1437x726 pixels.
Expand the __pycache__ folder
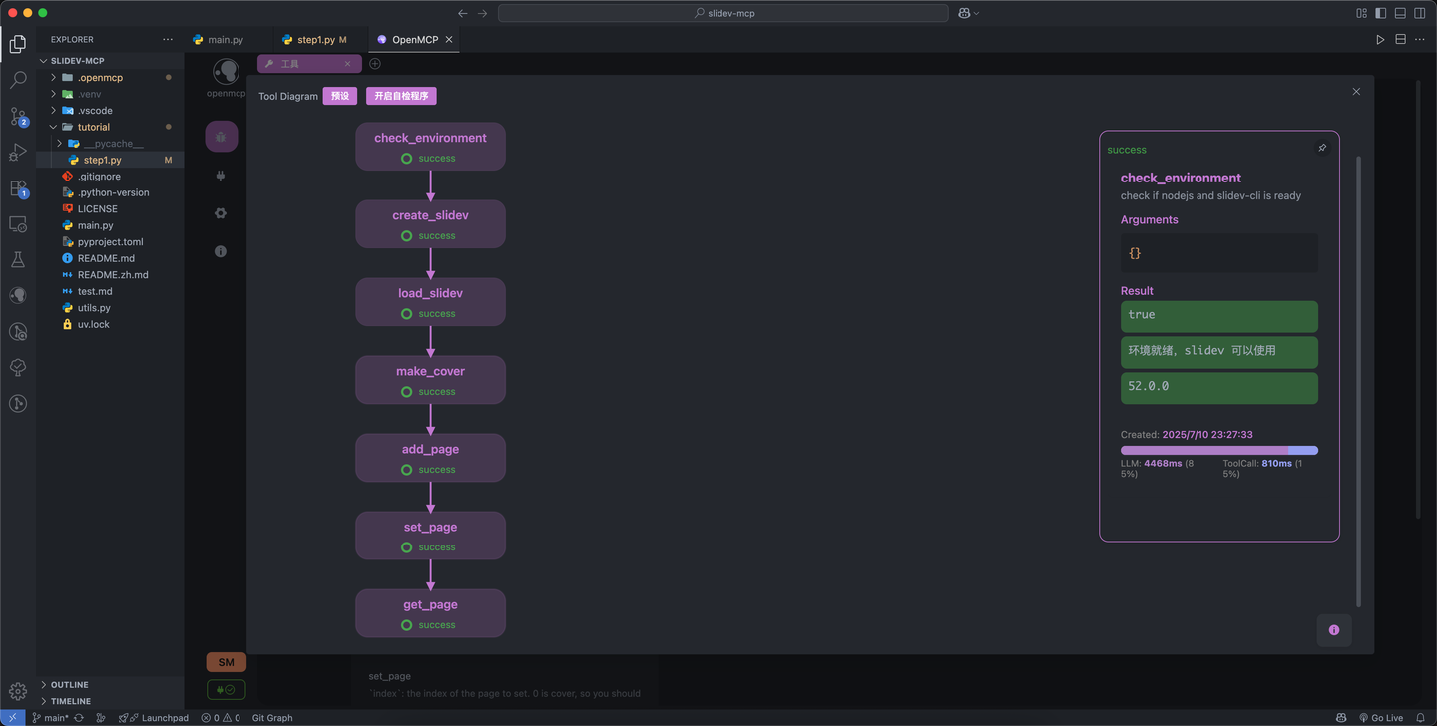110,144
